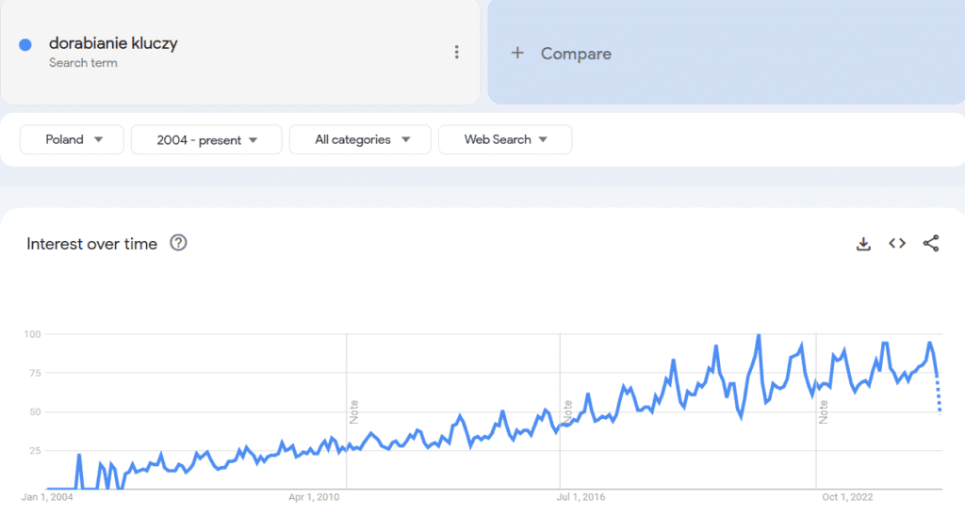Click the Note marker near Apr 2010
The width and height of the screenshot is (965, 514).
point(354,411)
